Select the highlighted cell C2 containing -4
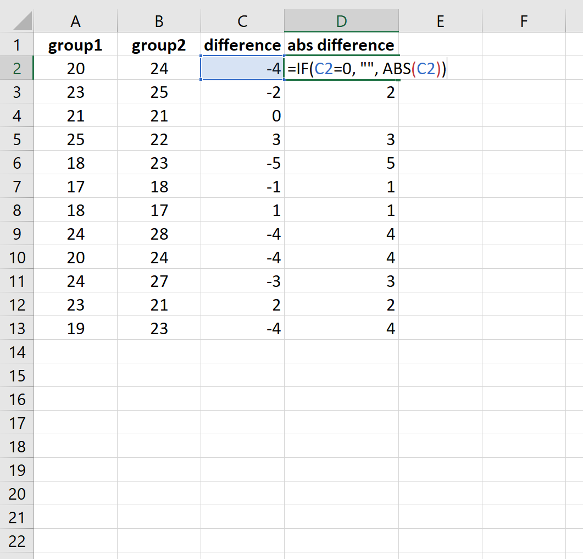The height and width of the screenshot is (559, 583). coord(242,68)
